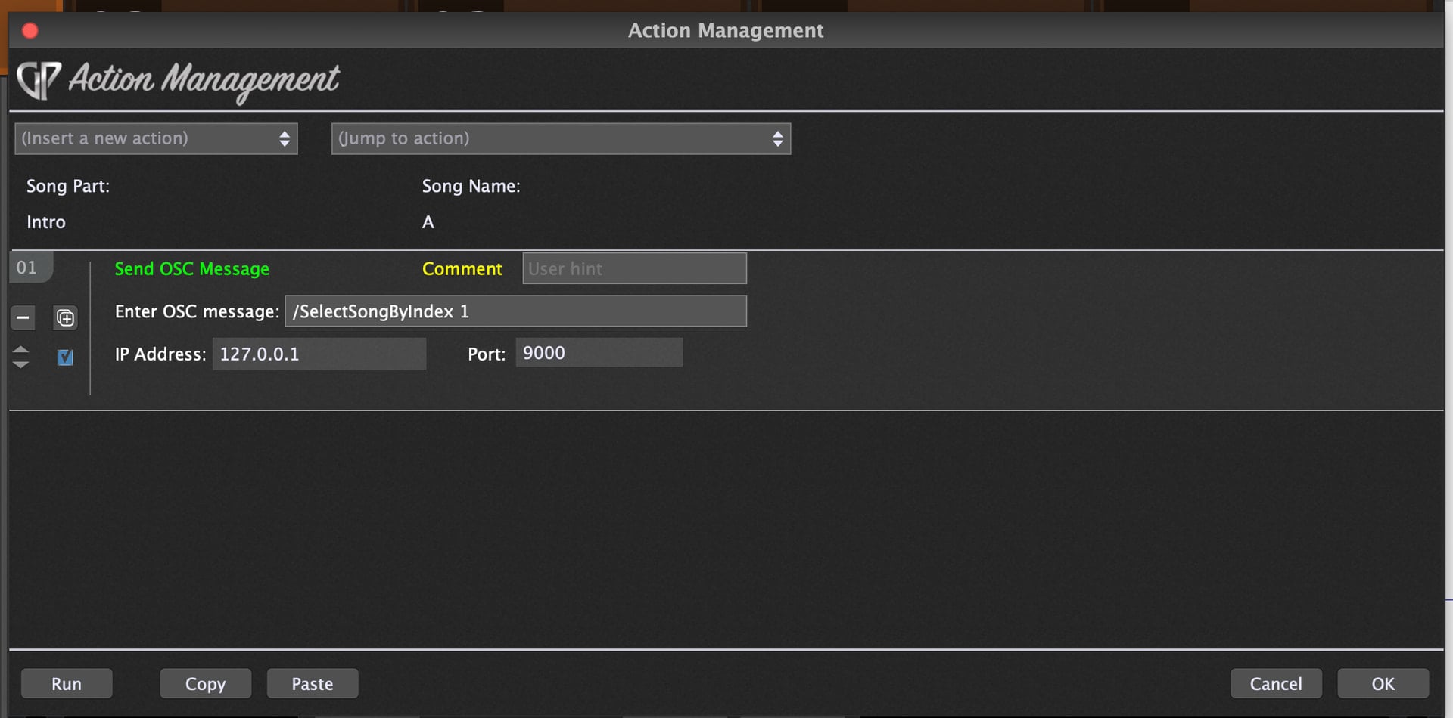This screenshot has width=1453, height=718.
Task: Close the Action Management window
Action: 30,31
